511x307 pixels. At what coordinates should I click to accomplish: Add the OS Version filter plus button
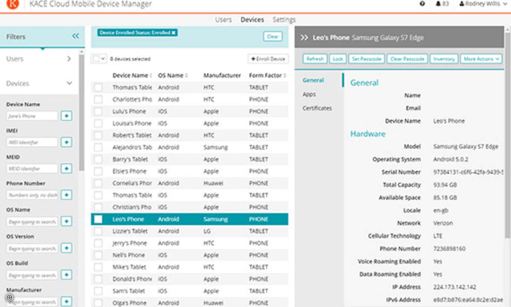tap(66, 248)
